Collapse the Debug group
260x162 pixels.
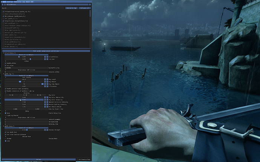pyautogui.click(x=6, y=111)
